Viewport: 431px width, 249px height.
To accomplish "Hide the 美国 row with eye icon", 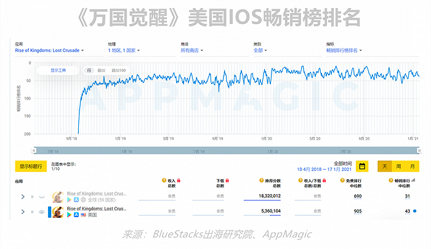I will 41,212.
